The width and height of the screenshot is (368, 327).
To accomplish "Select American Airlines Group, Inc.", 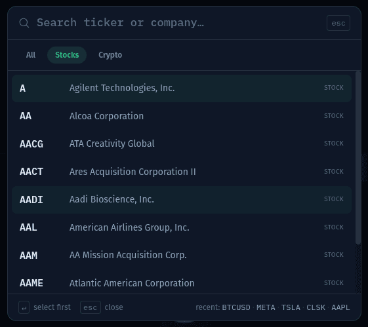I will (x=182, y=227).
